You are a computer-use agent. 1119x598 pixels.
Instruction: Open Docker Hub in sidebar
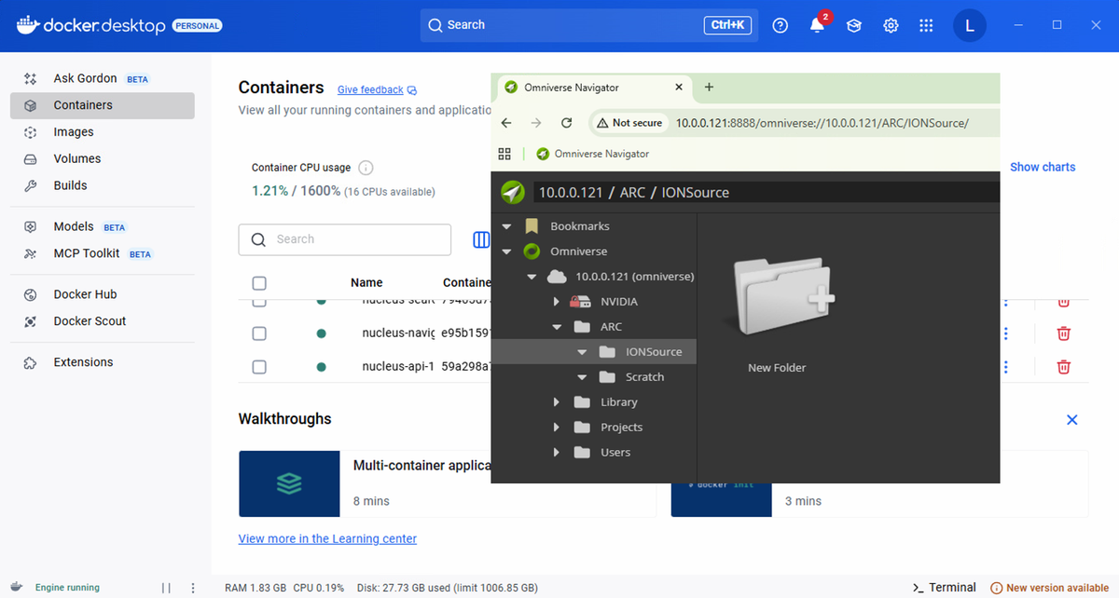coord(103,294)
